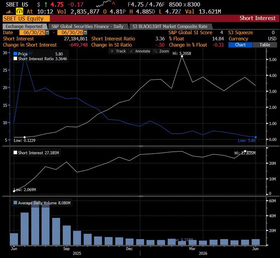Click the Average Daily Volume legend swatch
Screen dimensions: 280x258
point(15,203)
